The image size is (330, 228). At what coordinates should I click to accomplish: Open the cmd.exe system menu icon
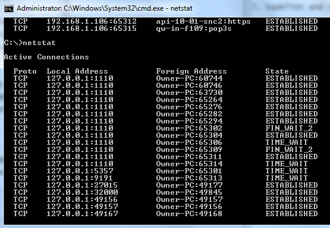[x=9, y=9]
